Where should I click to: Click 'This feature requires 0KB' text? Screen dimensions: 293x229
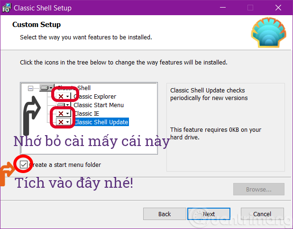click(x=215, y=134)
